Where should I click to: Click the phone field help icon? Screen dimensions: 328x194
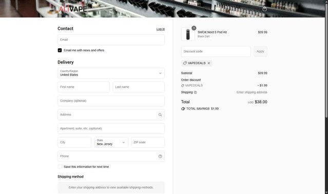click(160, 156)
